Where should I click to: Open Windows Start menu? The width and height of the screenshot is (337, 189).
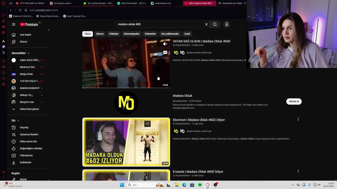point(122,185)
